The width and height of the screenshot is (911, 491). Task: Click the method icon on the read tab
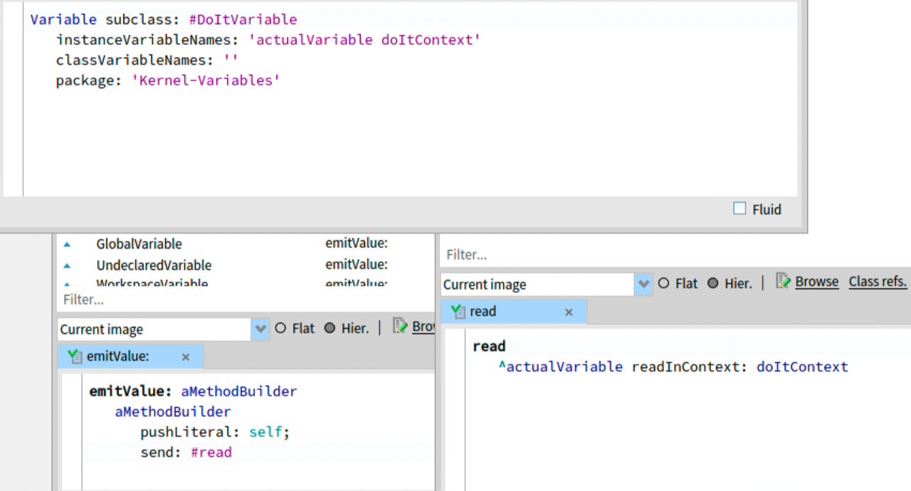tap(458, 311)
